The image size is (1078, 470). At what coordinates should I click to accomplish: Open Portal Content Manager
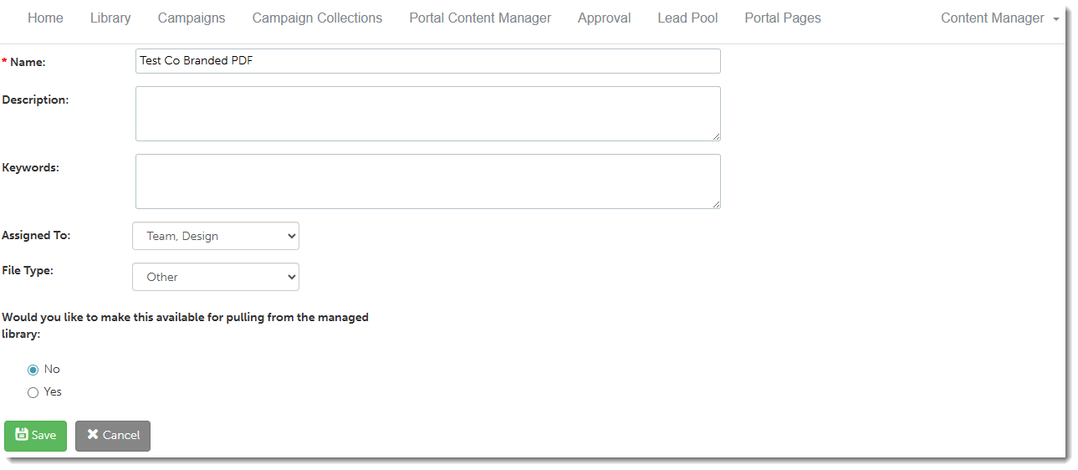pos(480,18)
